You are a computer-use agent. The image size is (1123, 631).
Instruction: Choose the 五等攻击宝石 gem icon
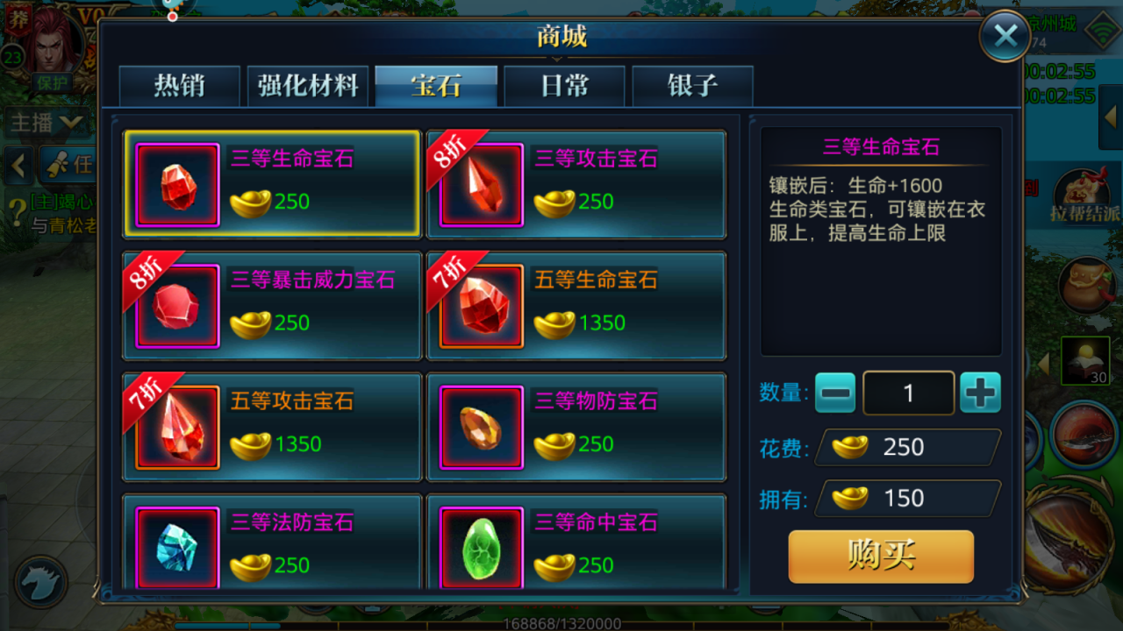(x=177, y=428)
